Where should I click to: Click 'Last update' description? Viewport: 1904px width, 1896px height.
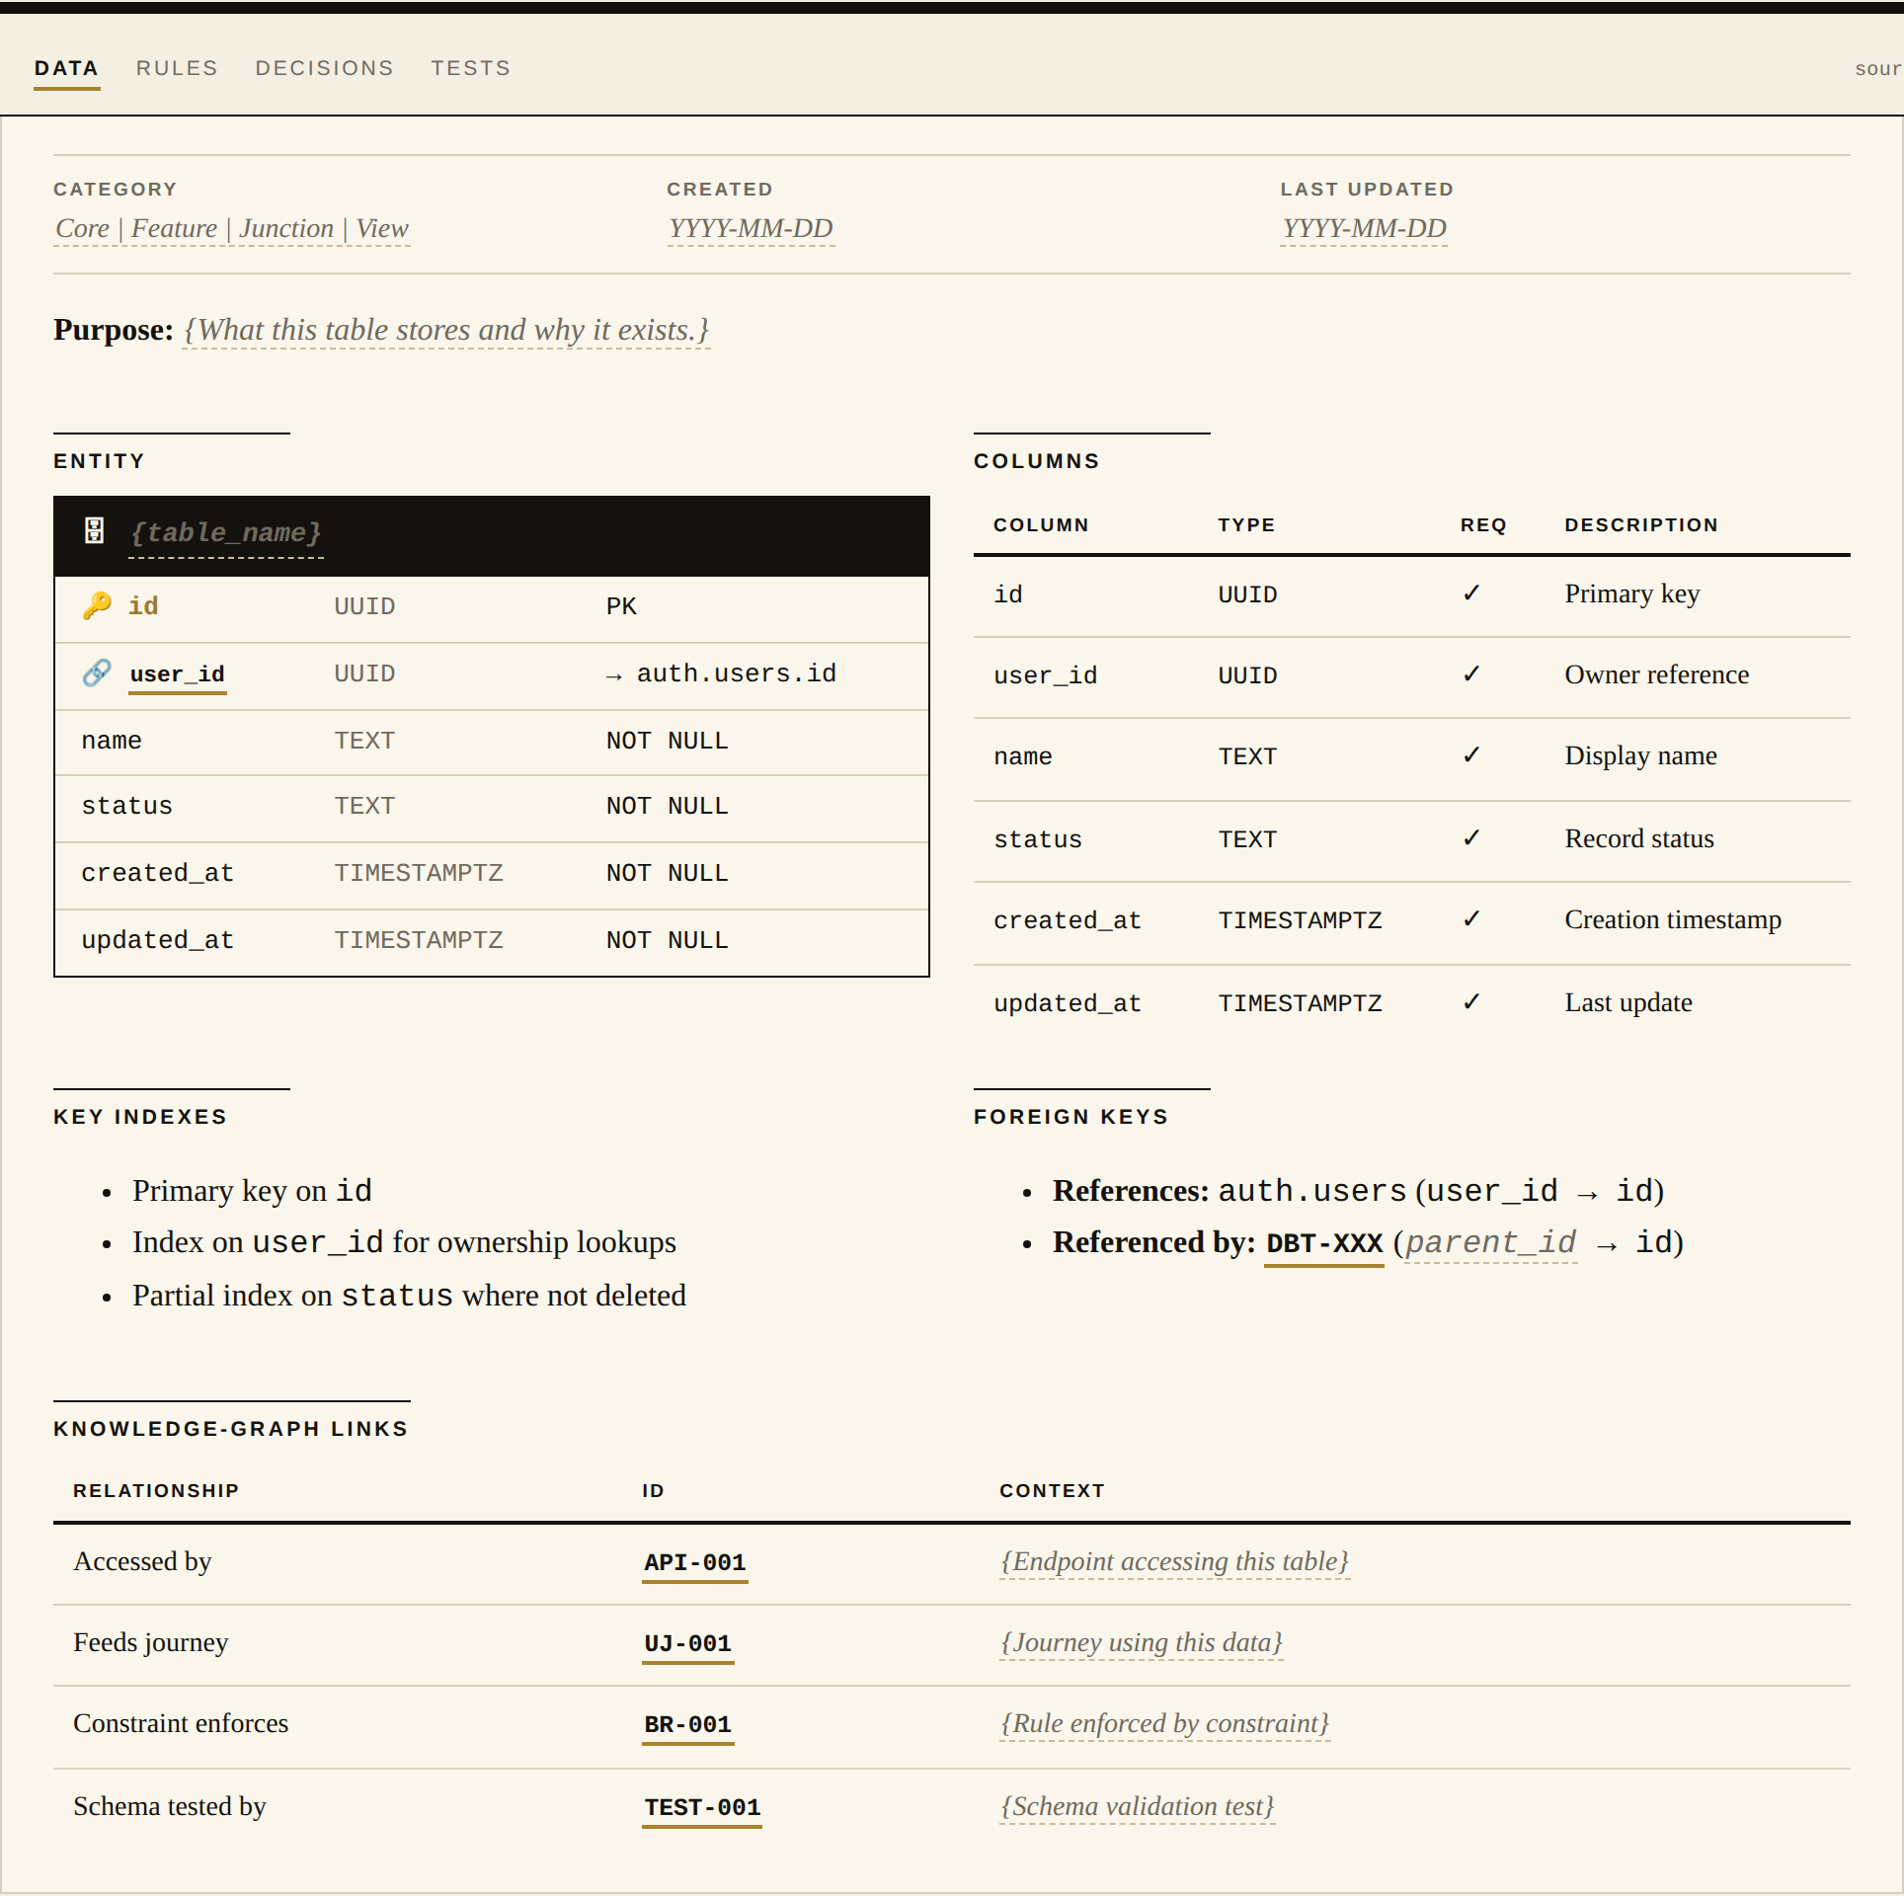point(1627,1003)
